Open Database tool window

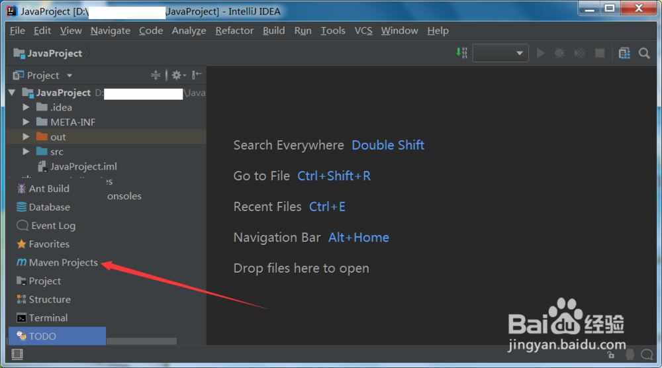pyautogui.click(x=57, y=207)
